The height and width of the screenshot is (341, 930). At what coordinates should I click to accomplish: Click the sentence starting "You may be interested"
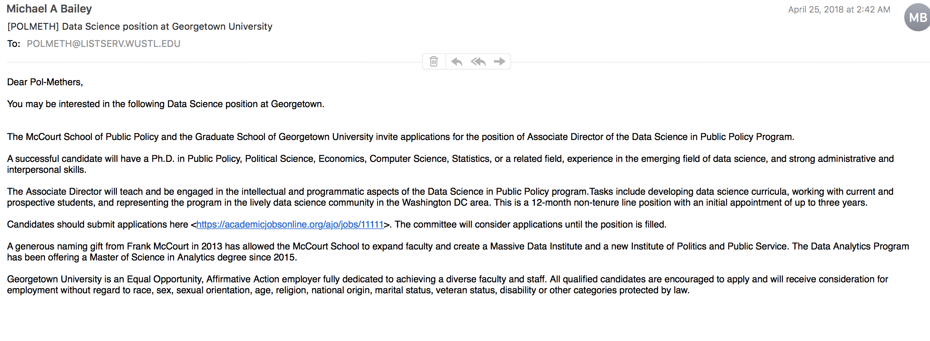pyautogui.click(x=166, y=104)
